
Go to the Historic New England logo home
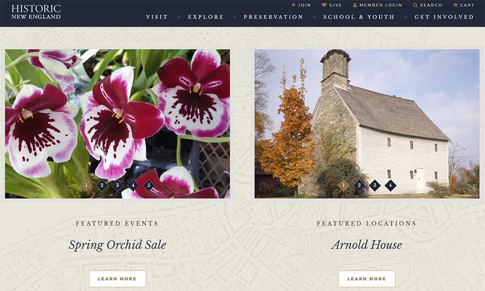tap(36, 12)
